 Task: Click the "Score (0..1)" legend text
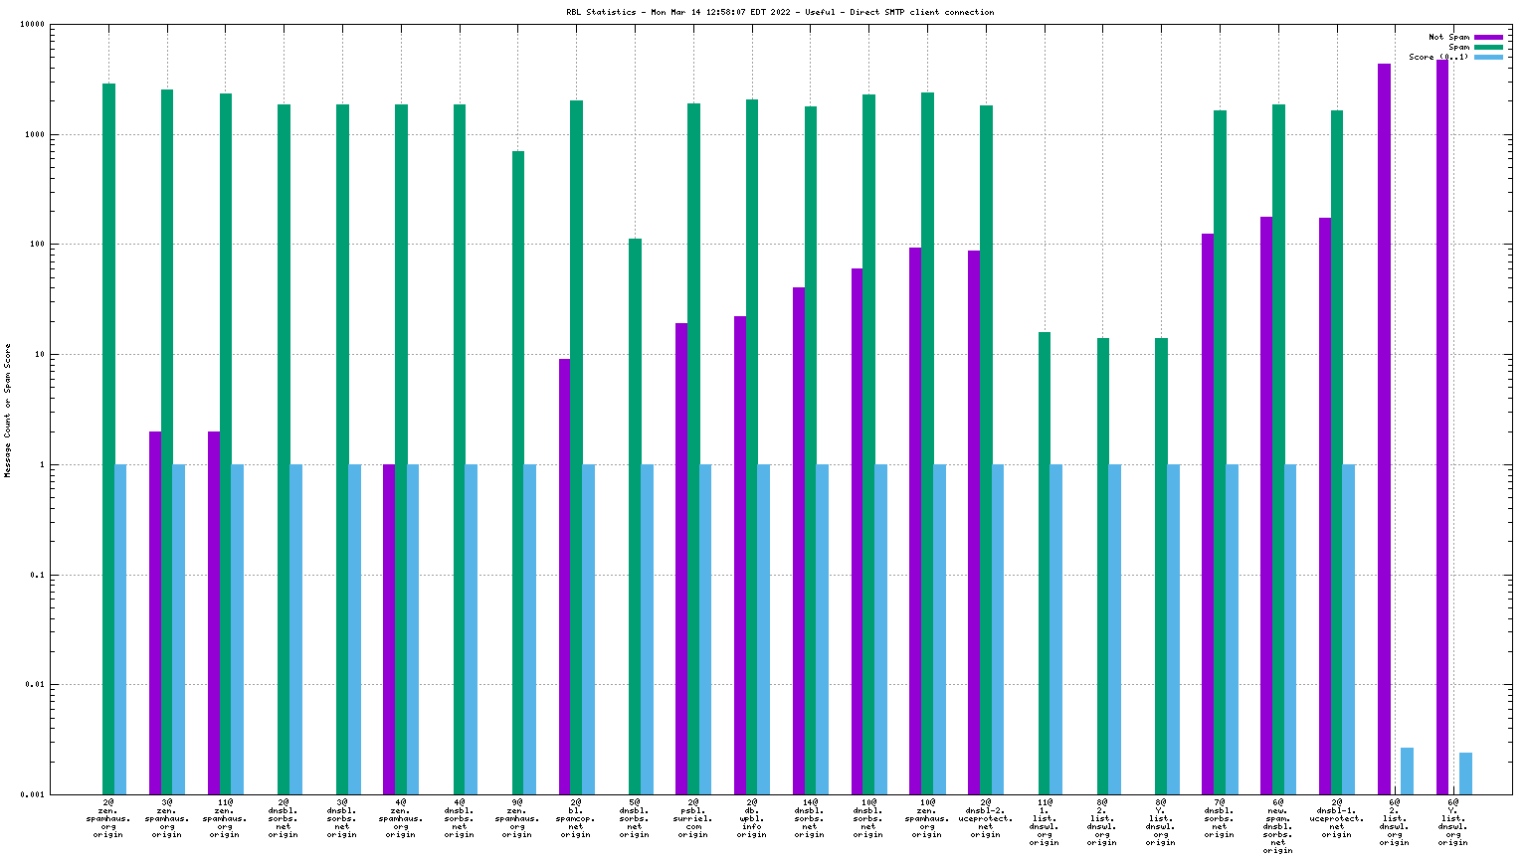[1438, 57]
